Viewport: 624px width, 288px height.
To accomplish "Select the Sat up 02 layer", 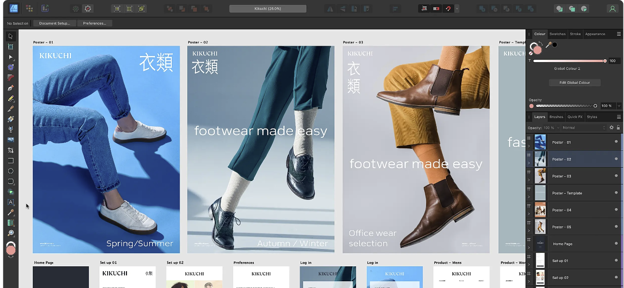I will point(573,277).
